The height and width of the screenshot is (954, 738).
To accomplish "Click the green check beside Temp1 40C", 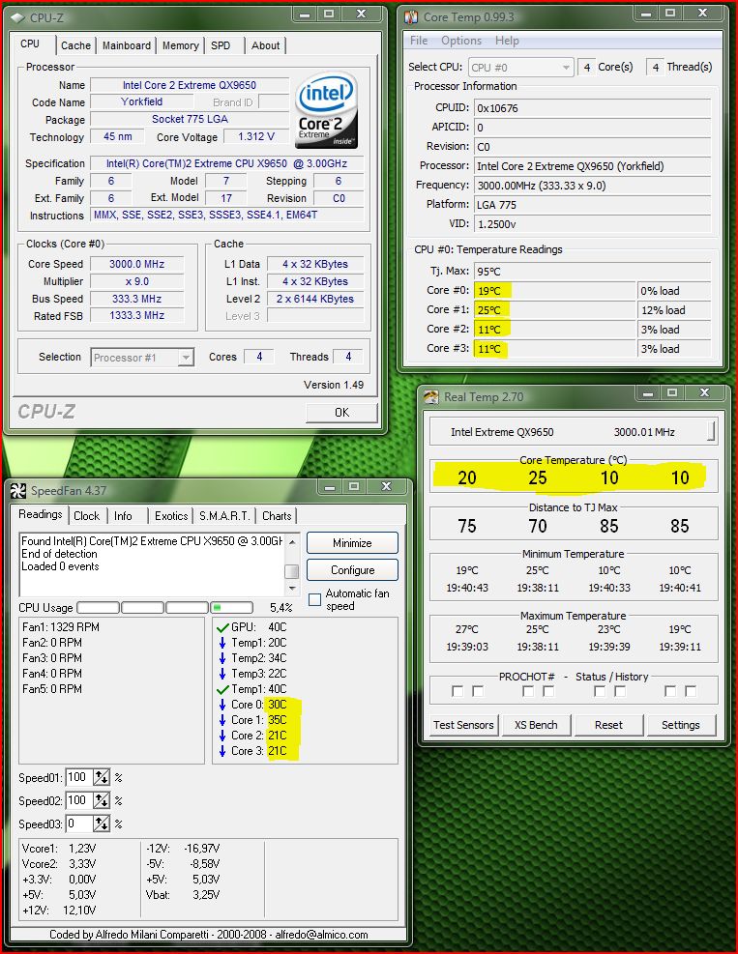I will [222, 689].
